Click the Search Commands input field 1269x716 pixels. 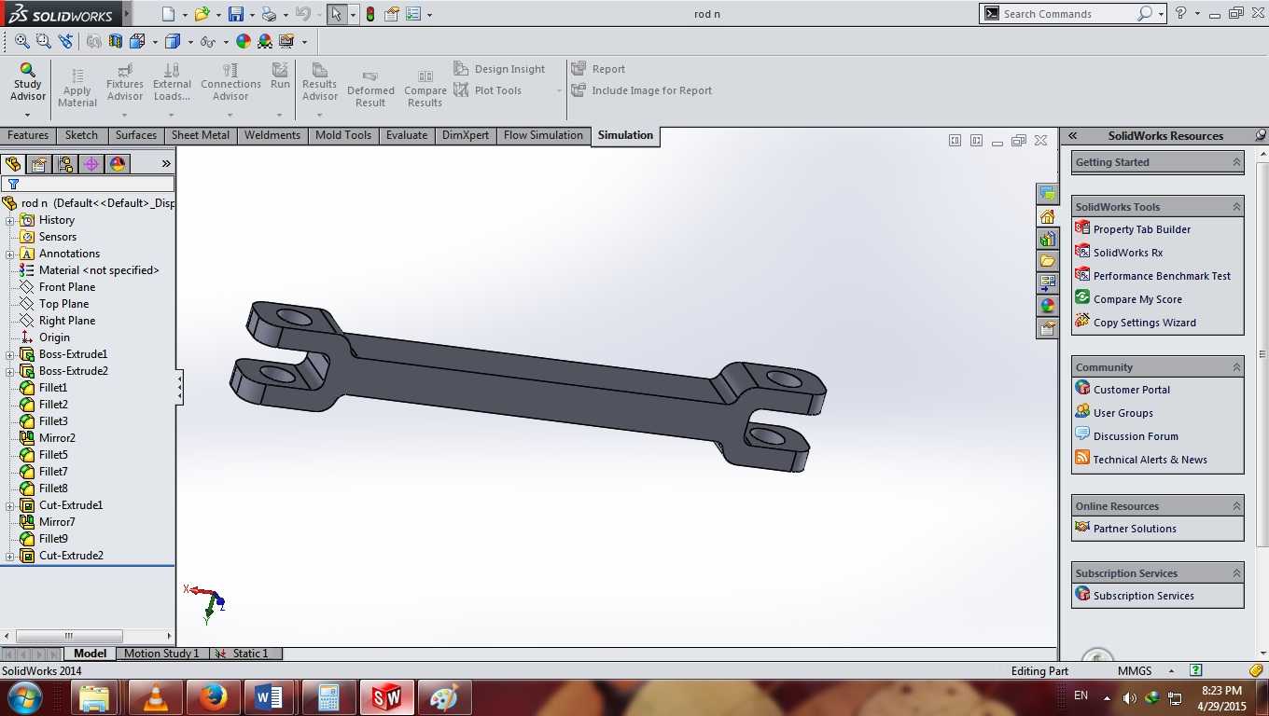1068,14
